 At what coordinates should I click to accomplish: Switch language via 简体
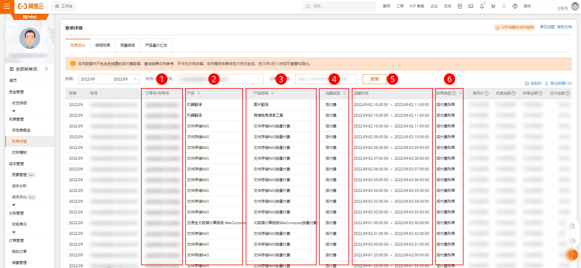[527, 6]
